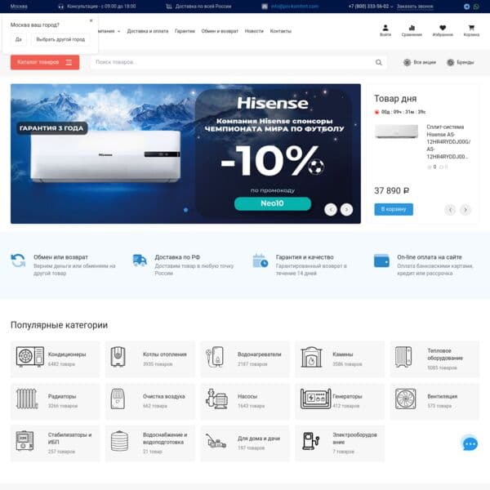
Task: Click the Насосы pump icon
Action: click(x=216, y=399)
